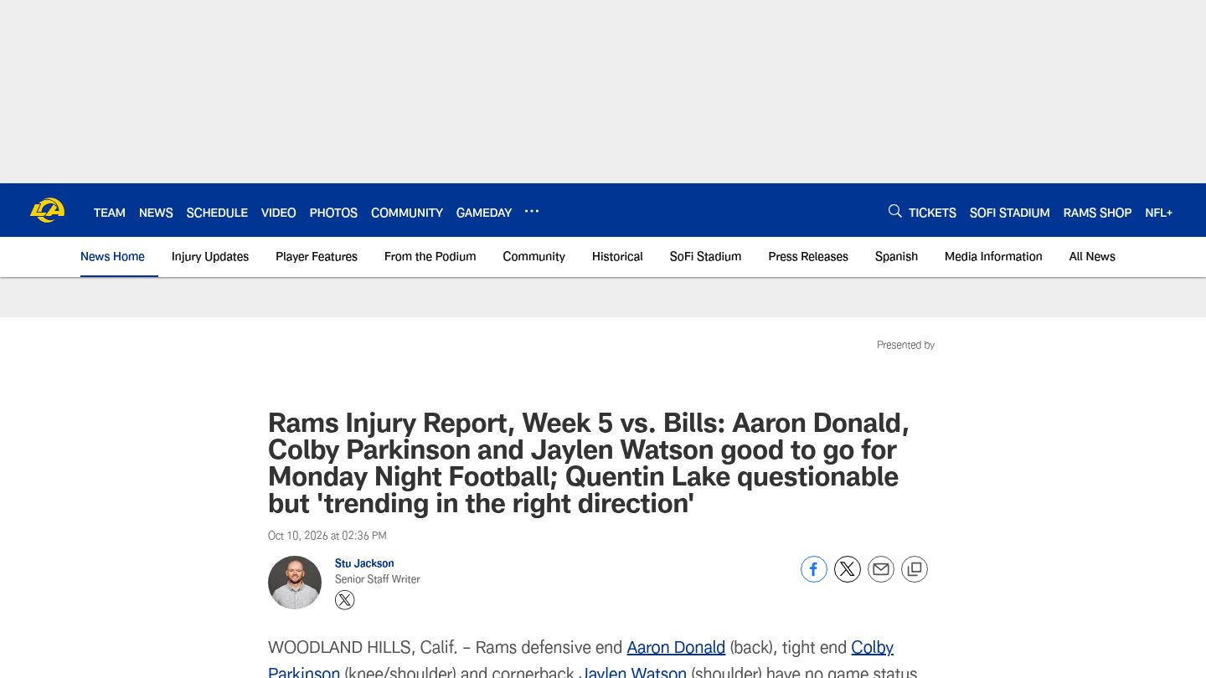Visit the TICKETS page
Viewport: 1206px width, 678px height.
coord(932,213)
